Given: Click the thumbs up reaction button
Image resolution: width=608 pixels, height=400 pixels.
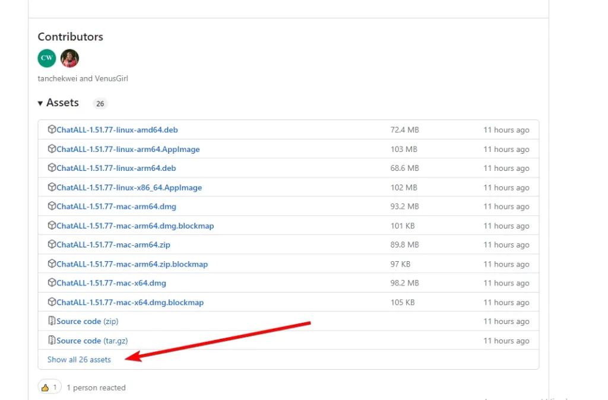Looking at the screenshot, I should coord(50,387).
